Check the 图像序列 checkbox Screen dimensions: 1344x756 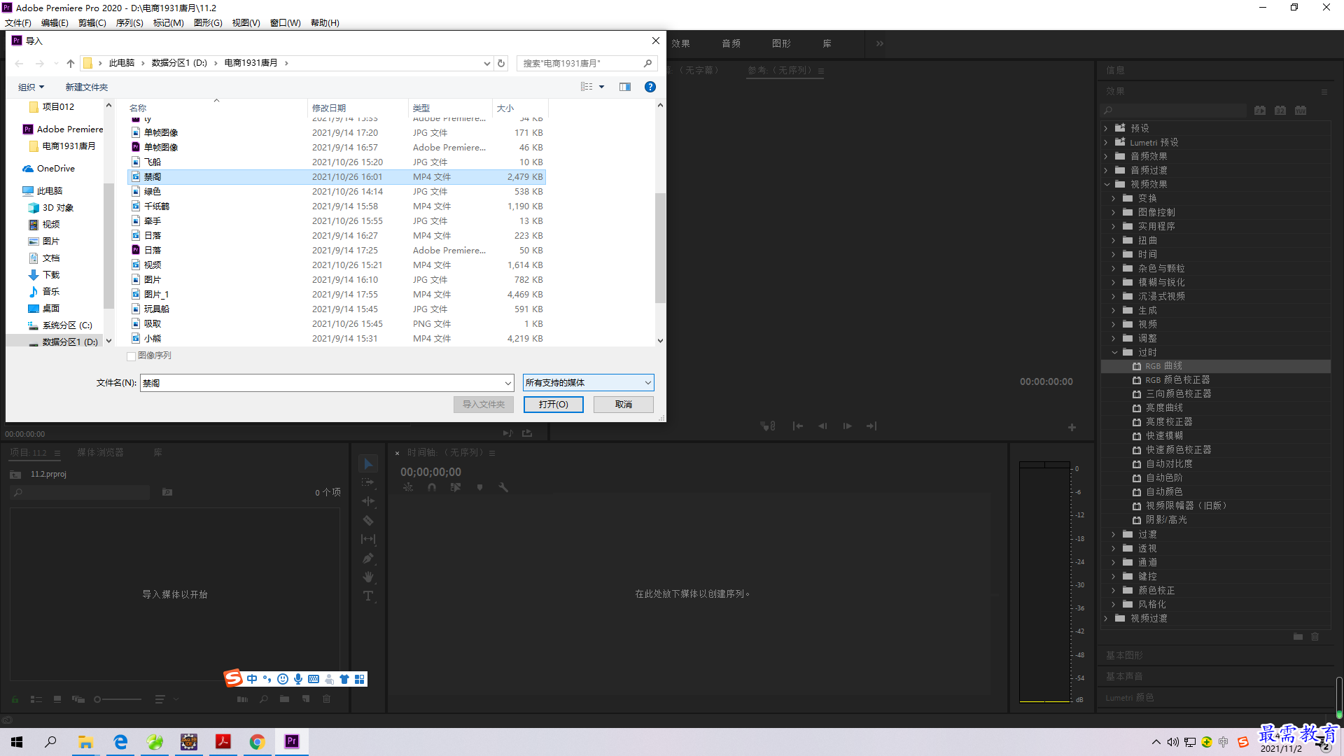131,356
